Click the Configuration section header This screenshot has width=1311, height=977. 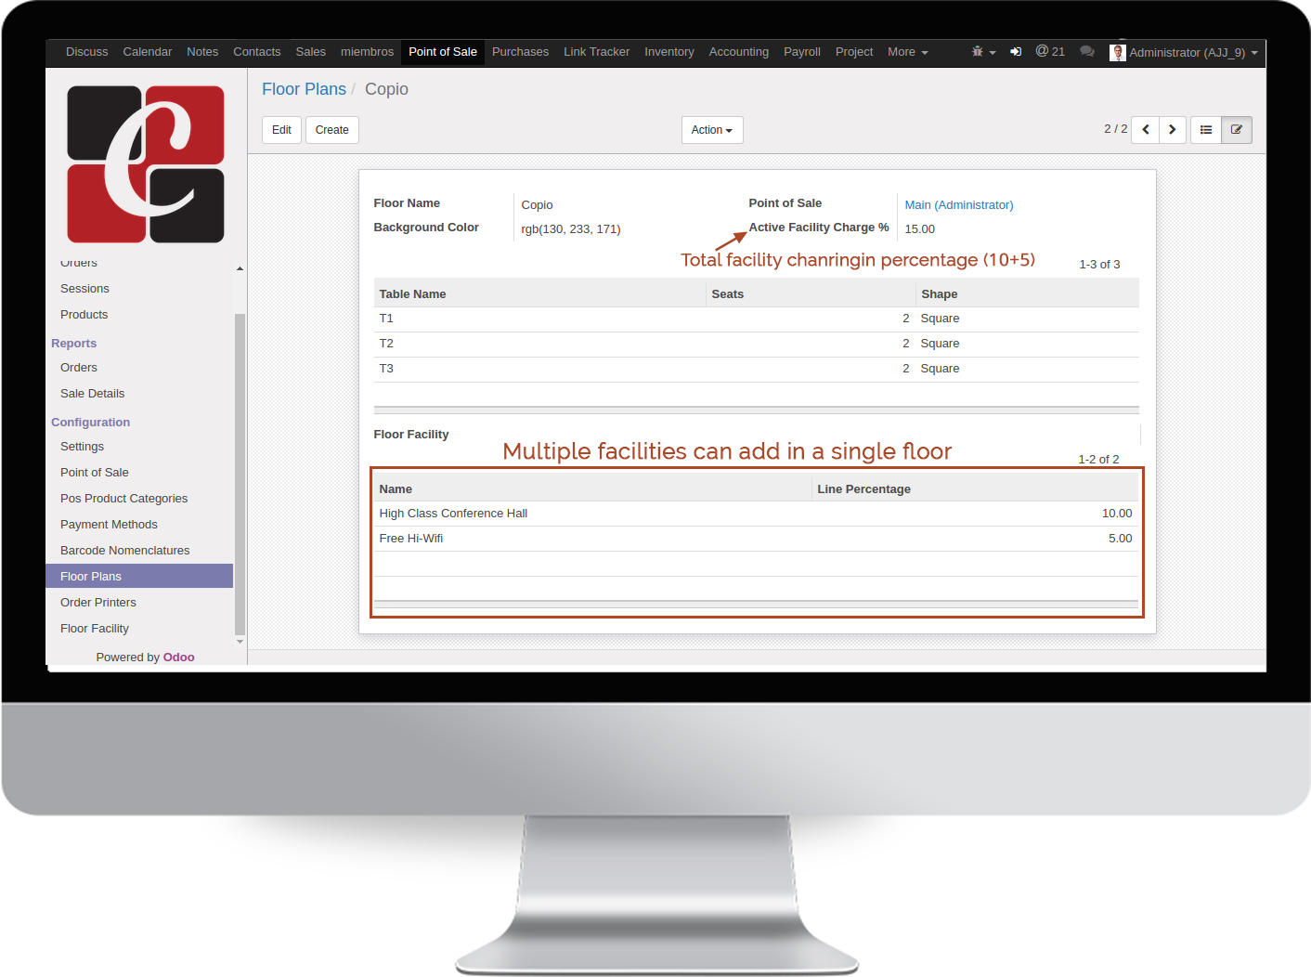91,423
